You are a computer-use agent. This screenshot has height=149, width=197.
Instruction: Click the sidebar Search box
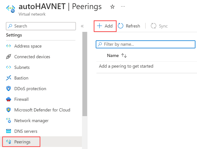(x=41, y=26)
